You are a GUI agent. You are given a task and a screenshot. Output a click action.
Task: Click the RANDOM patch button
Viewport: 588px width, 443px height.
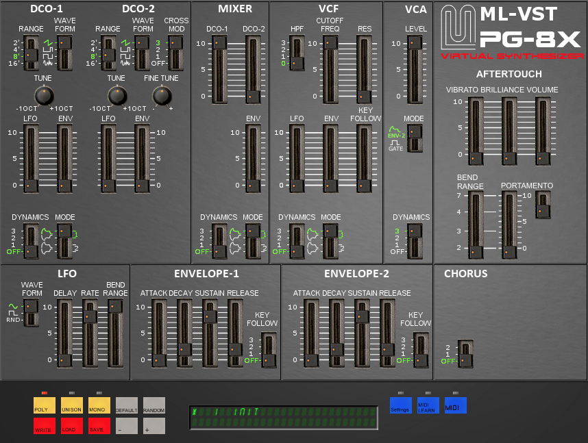(154, 405)
